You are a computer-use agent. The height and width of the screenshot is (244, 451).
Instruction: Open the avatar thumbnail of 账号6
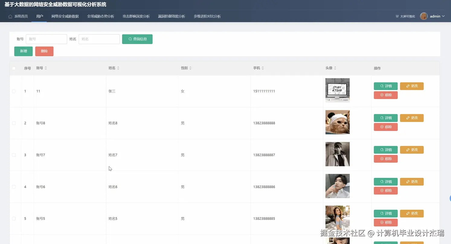[337, 186]
